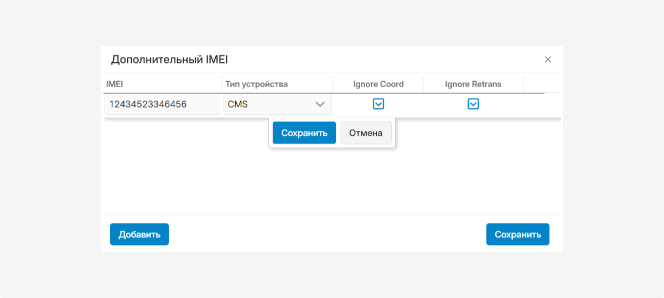Toggle the Ignore Coord checkbox
Screen dimensions: 664x298
tap(378, 104)
